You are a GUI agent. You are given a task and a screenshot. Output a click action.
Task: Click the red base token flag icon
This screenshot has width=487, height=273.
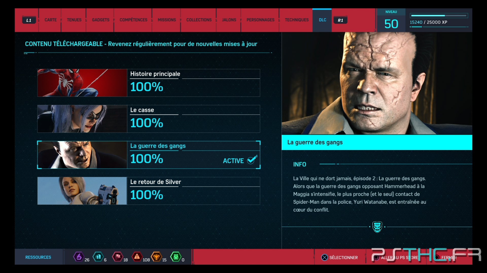pyautogui.click(x=118, y=257)
